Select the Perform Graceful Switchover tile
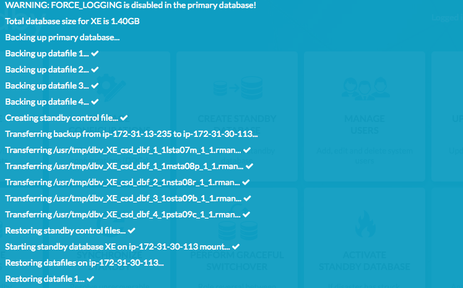The image size is (463, 288). (237, 238)
